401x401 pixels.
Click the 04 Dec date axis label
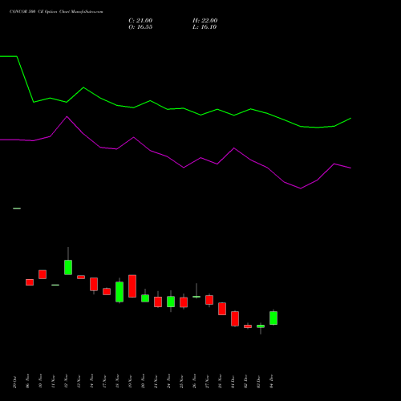(x=271, y=382)
